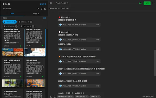
Task: Play 2021.10.31 下午5.58.06.webm attachment icon
Action: click(60, 86)
